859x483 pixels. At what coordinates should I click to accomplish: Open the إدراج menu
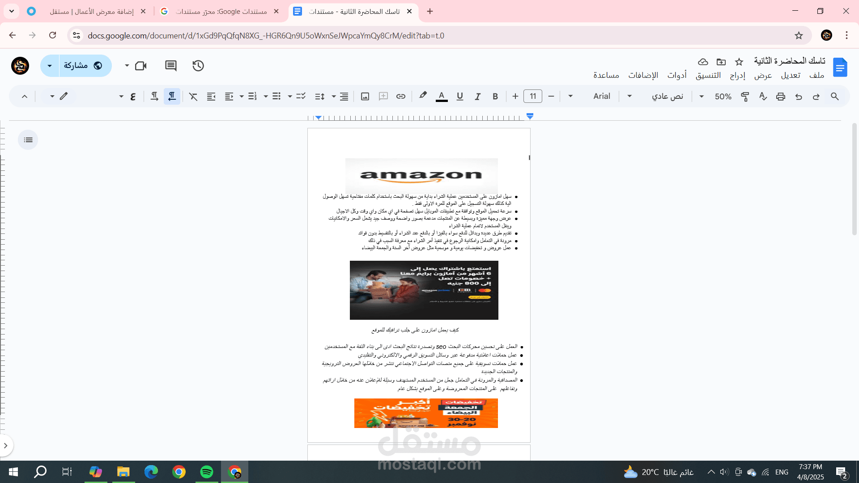tap(738, 75)
